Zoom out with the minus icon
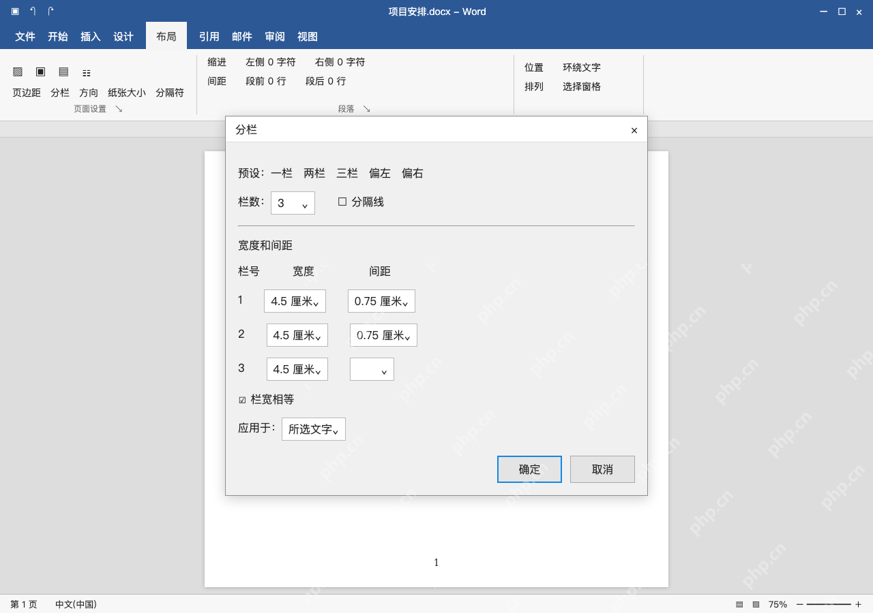873x613 pixels. pos(800,604)
